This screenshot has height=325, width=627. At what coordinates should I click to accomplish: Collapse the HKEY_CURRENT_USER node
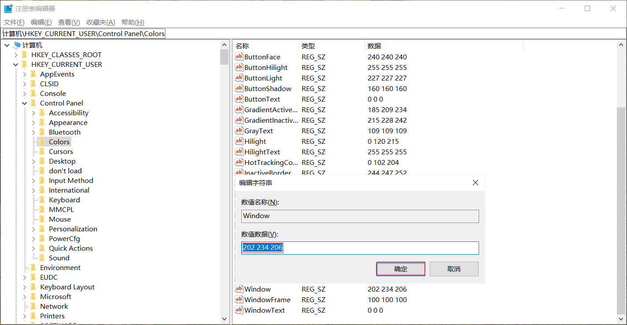(16, 64)
